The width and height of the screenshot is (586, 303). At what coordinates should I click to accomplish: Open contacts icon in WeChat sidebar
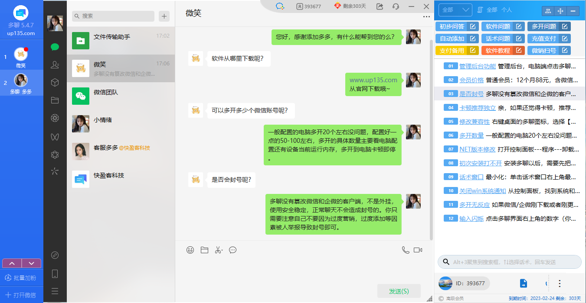click(55, 65)
